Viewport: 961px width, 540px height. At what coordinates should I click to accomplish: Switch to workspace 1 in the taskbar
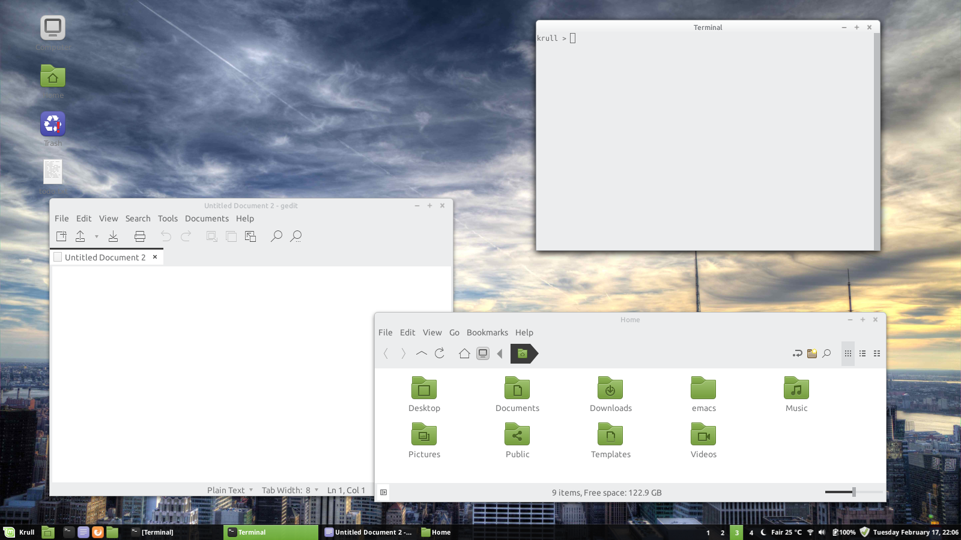point(708,532)
